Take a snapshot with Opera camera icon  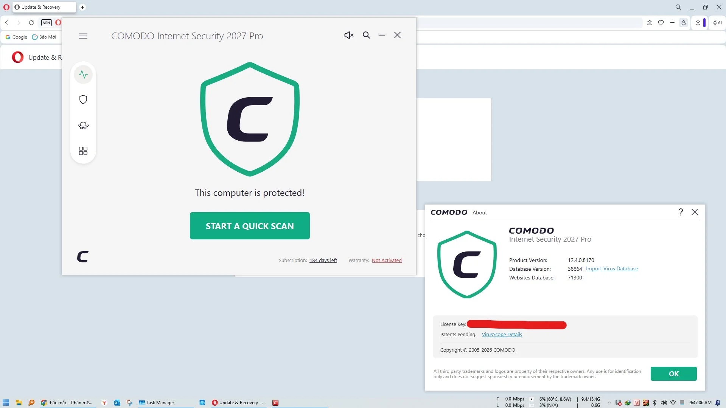[x=650, y=23]
